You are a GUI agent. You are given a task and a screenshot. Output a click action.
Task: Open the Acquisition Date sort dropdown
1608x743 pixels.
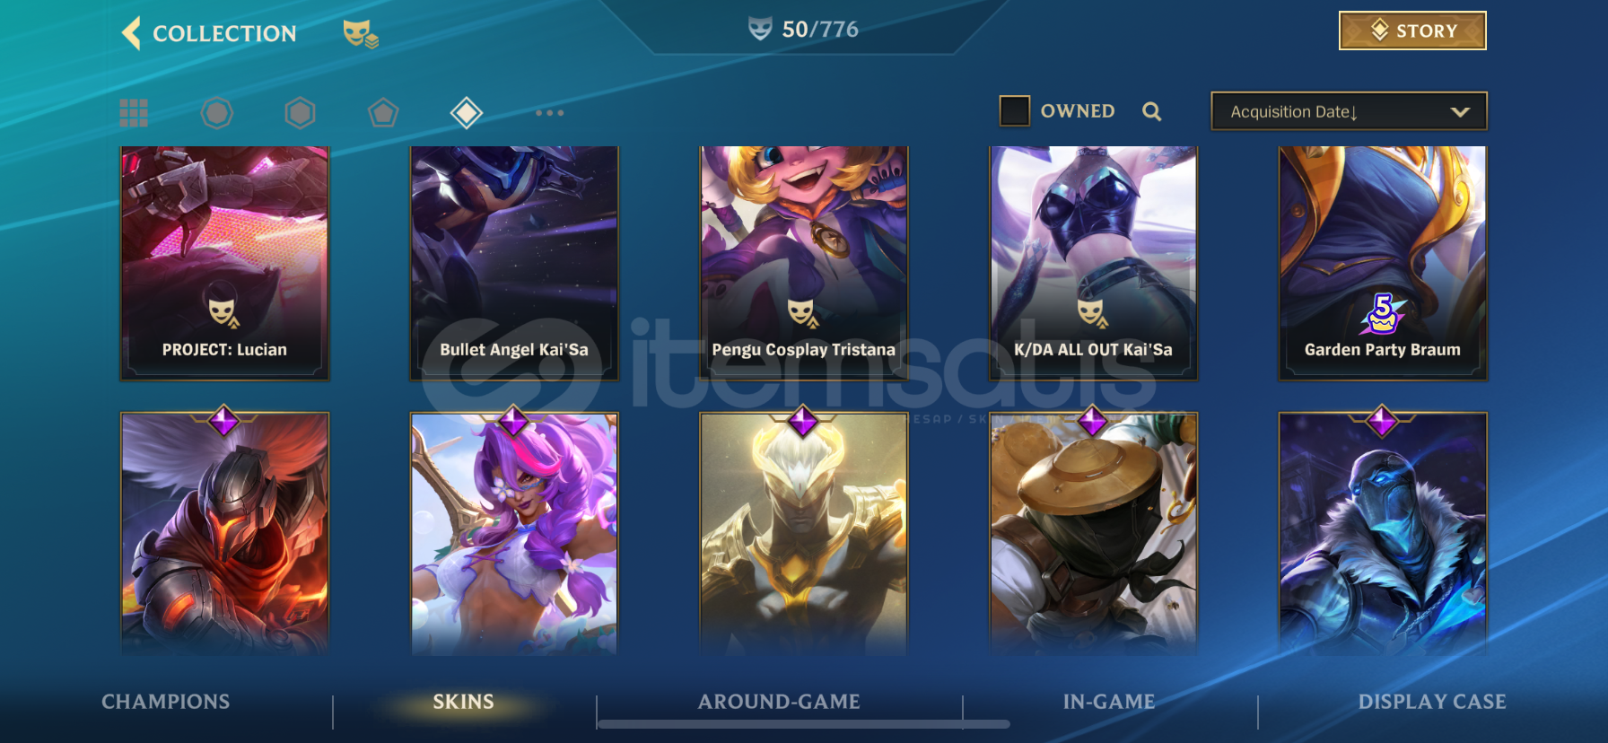tap(1349, 111)
